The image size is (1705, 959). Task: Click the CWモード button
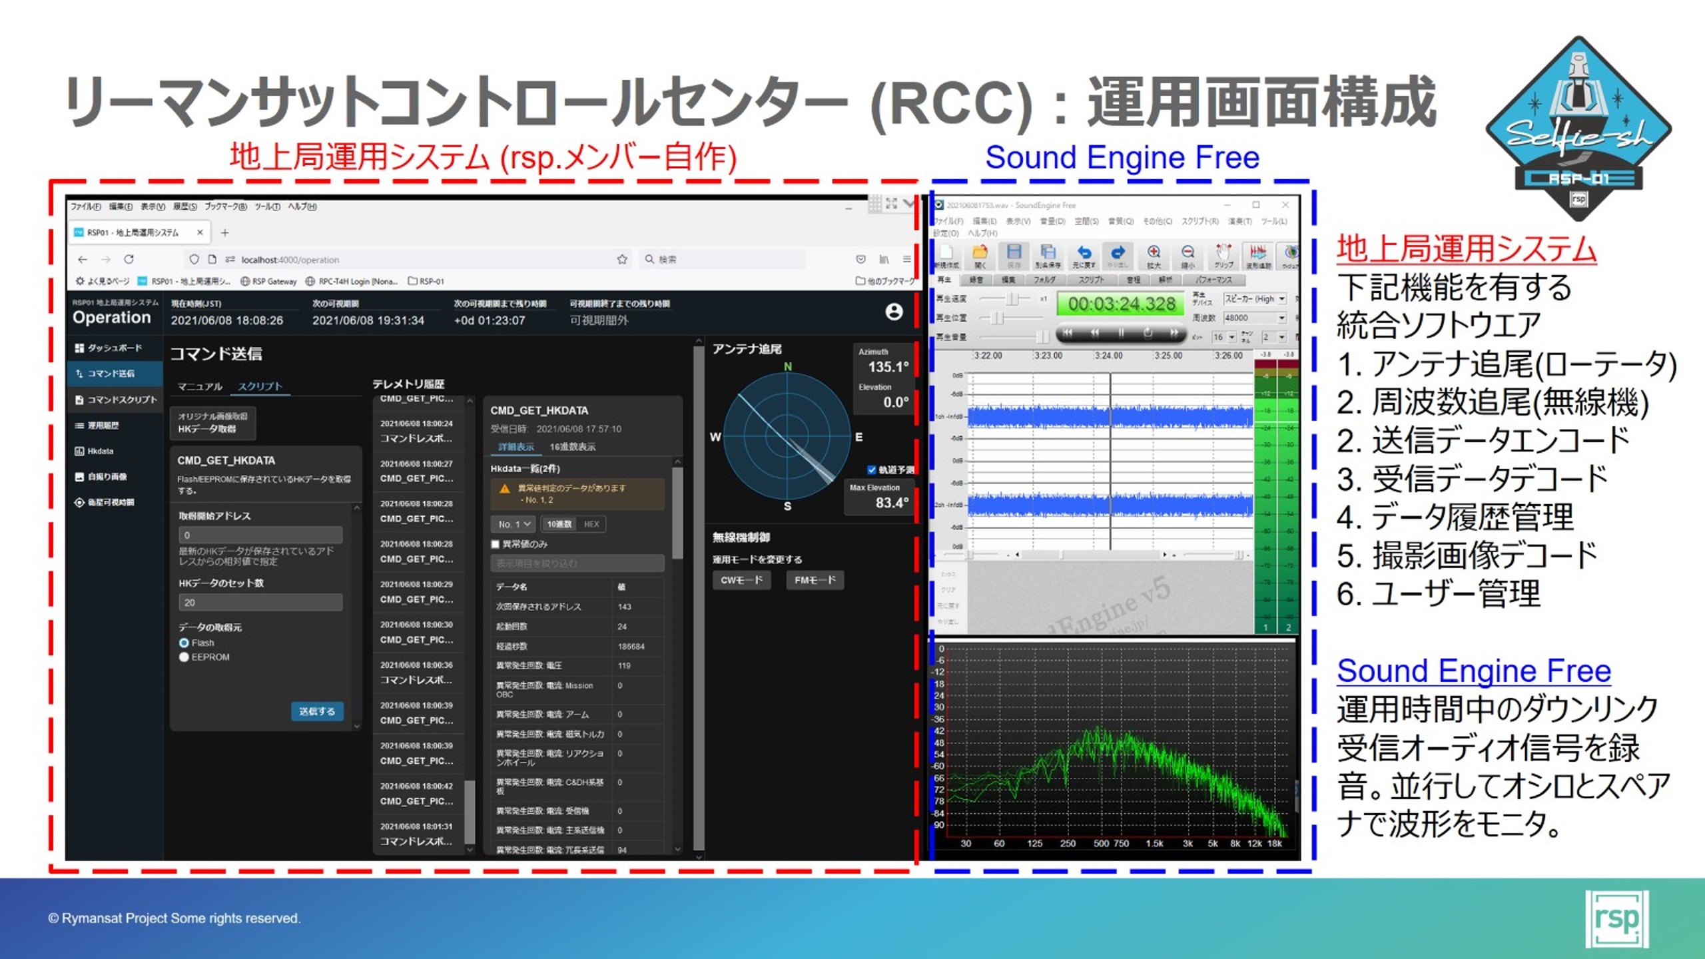(x=741, y=580)
